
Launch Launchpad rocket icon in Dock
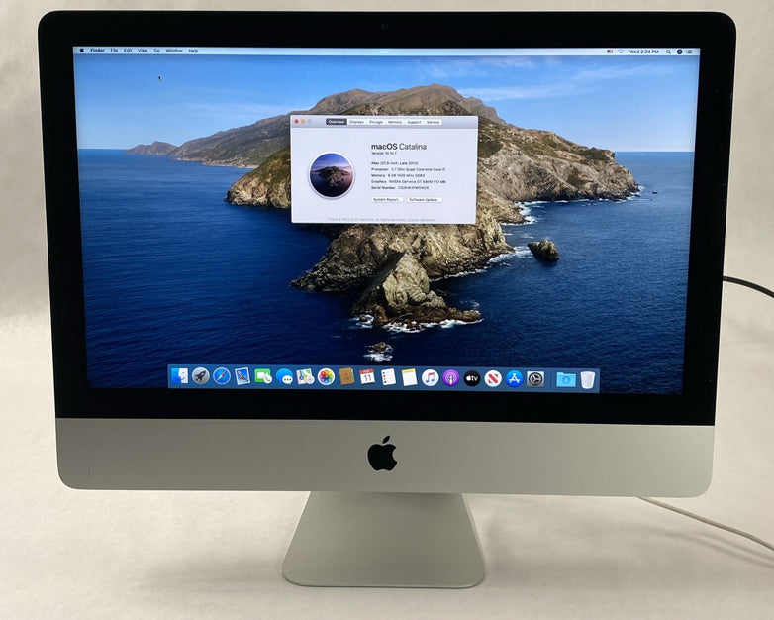tap(200, 376)
